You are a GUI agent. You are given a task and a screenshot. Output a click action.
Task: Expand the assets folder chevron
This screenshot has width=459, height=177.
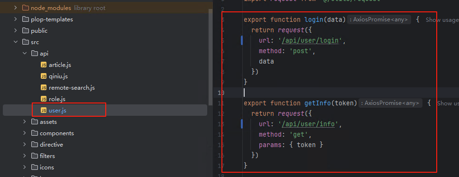[25, 121]
